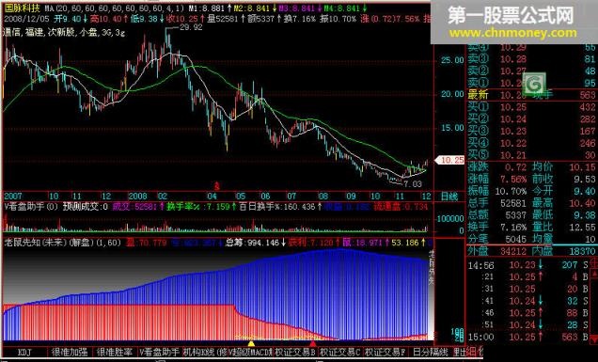Click the 涨跌 0.72 value

pyautogui.click(x=515, y=167)
